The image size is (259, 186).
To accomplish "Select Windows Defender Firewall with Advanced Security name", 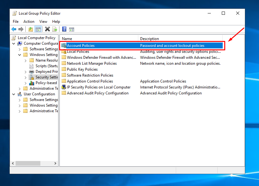I will [101, 58].
